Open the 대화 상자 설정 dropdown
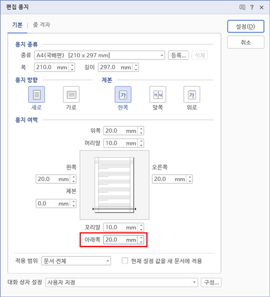 [121, 283]
